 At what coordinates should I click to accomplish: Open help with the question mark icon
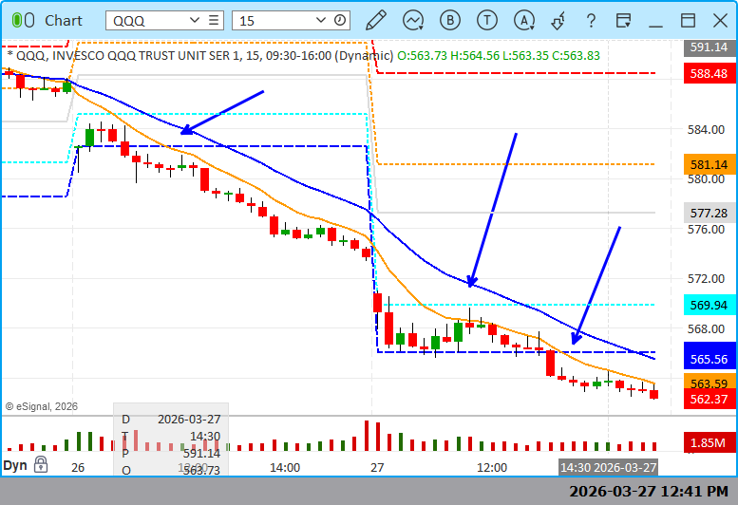point(591,21)
